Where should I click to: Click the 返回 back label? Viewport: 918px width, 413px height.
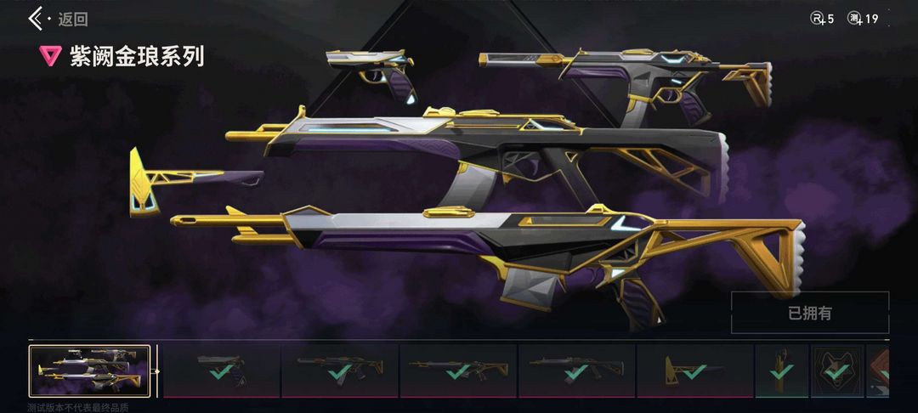coord(72,20)
